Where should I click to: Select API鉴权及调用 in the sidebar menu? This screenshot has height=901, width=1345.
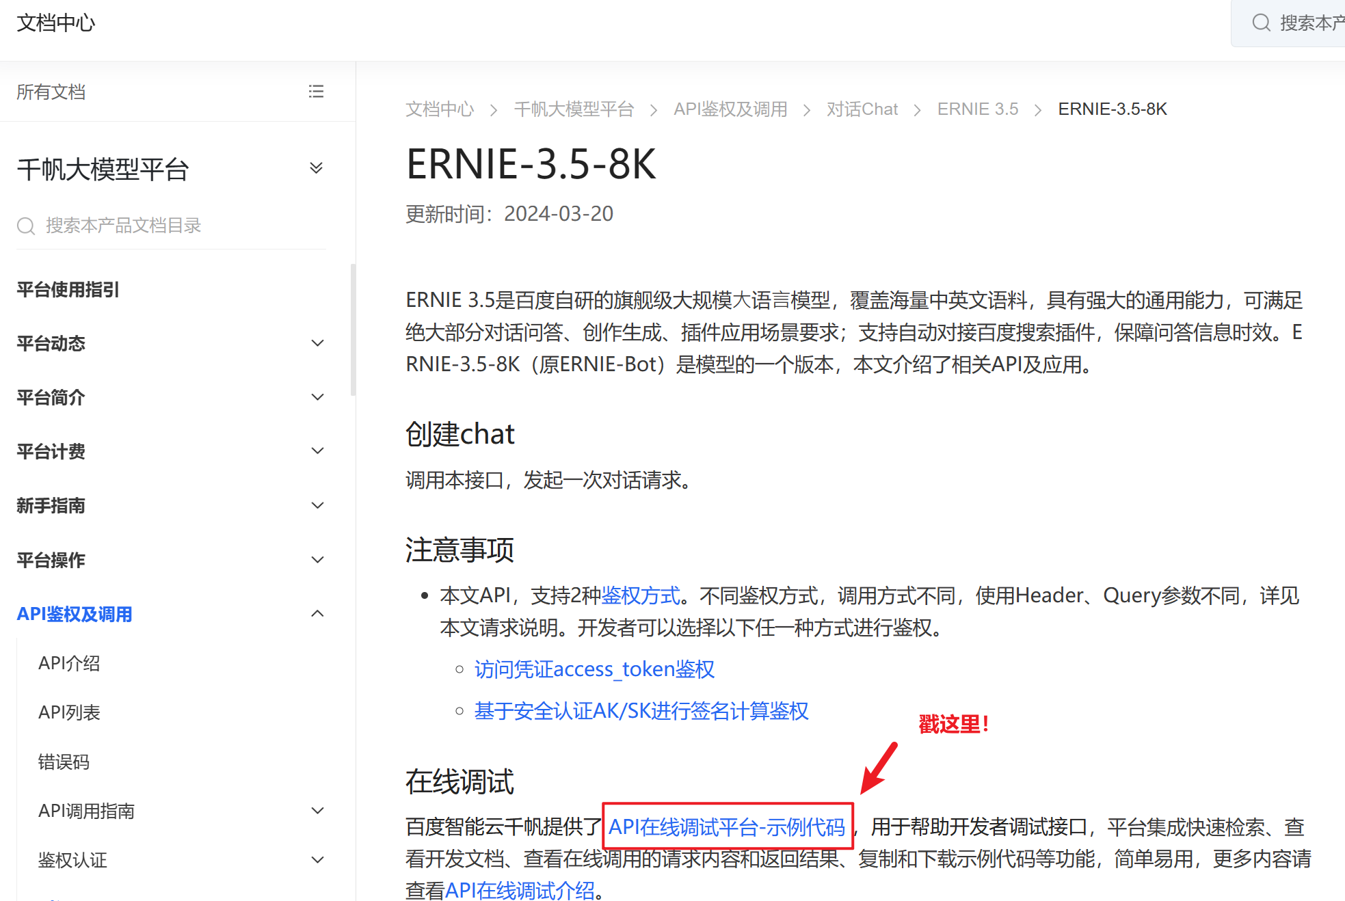click(x=75, y=614)
